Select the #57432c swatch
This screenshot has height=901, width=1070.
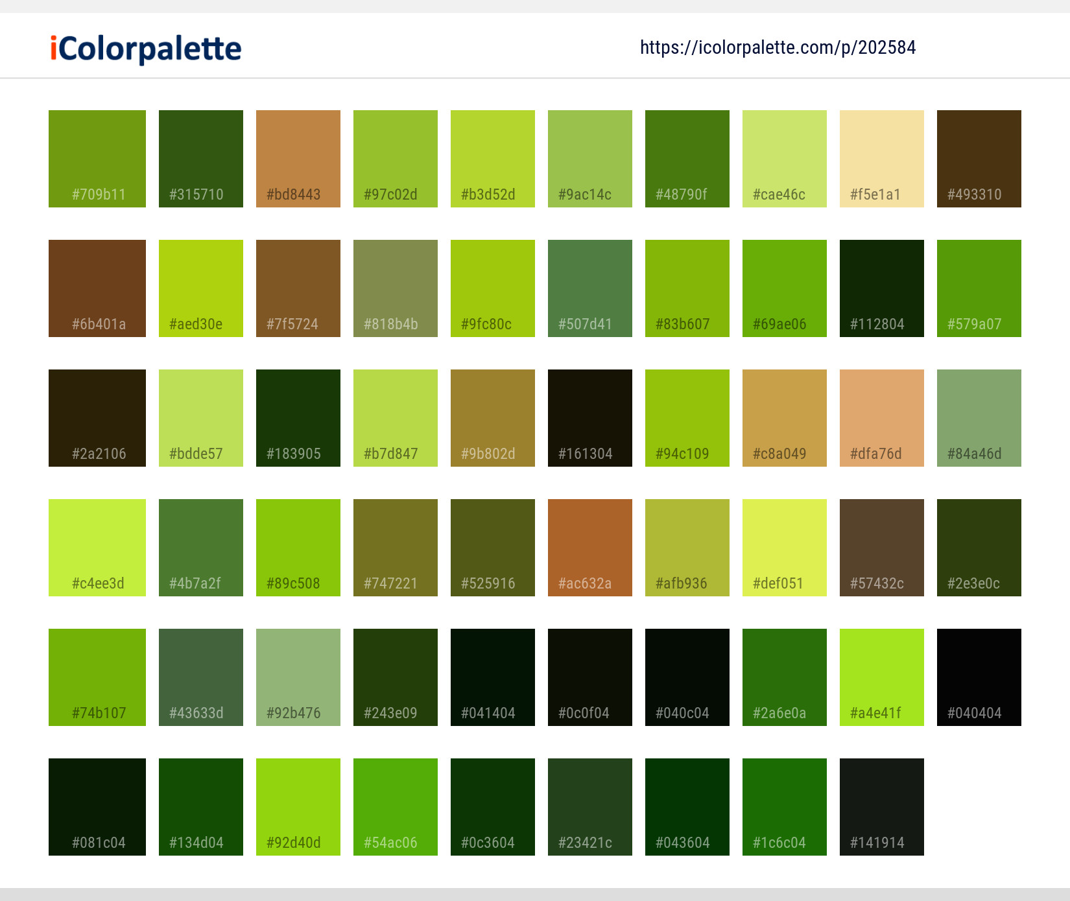click(882, 548)
